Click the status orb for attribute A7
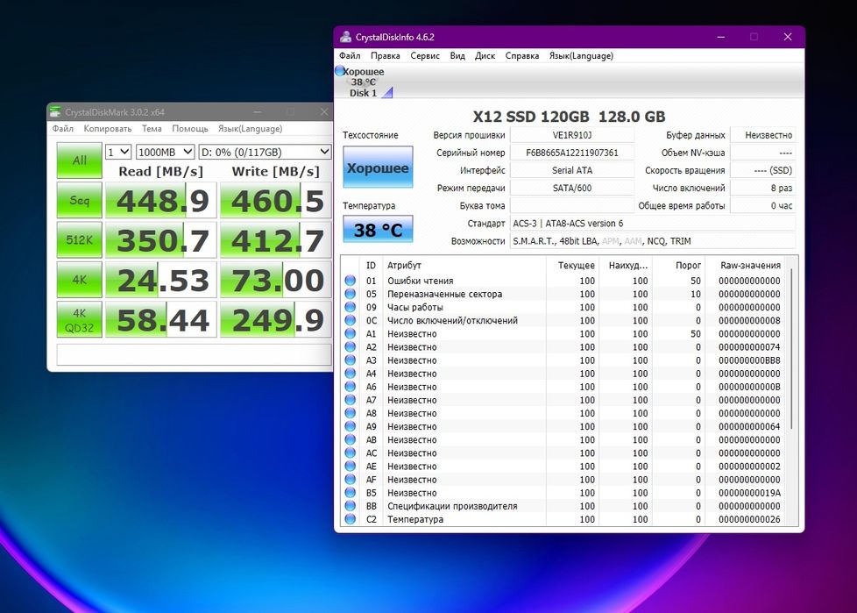This screenshot has height=613, width=857. coord(351,400)
